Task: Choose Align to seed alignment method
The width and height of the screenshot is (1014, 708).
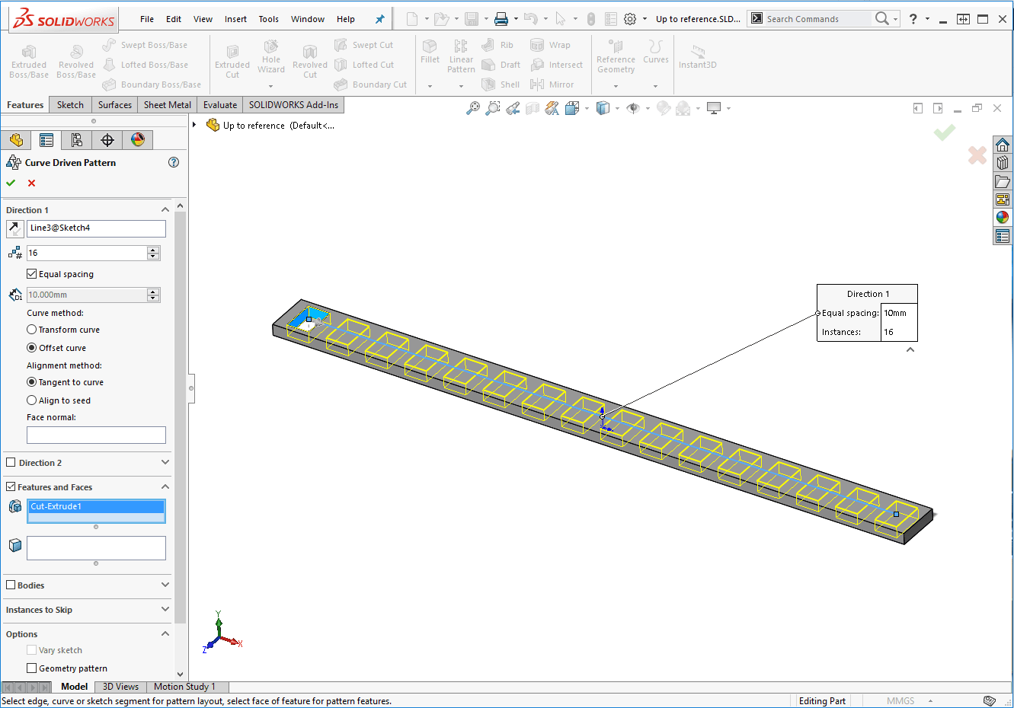Action: 32,400
